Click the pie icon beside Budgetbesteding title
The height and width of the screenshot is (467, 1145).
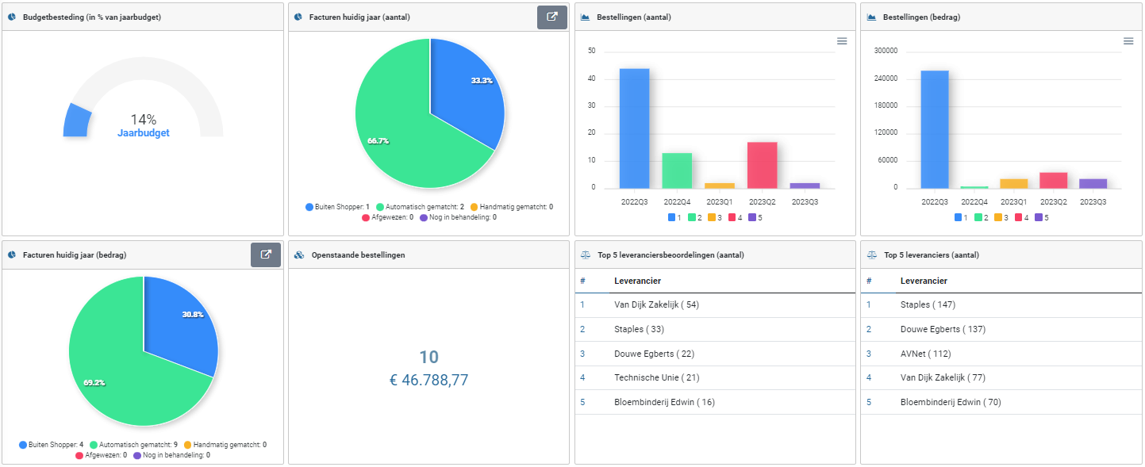pyautogui.click(x=12, y=17)
